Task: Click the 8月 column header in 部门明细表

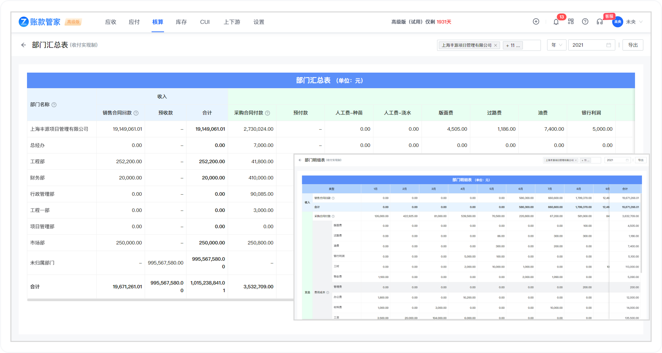Action: [579, 189]
